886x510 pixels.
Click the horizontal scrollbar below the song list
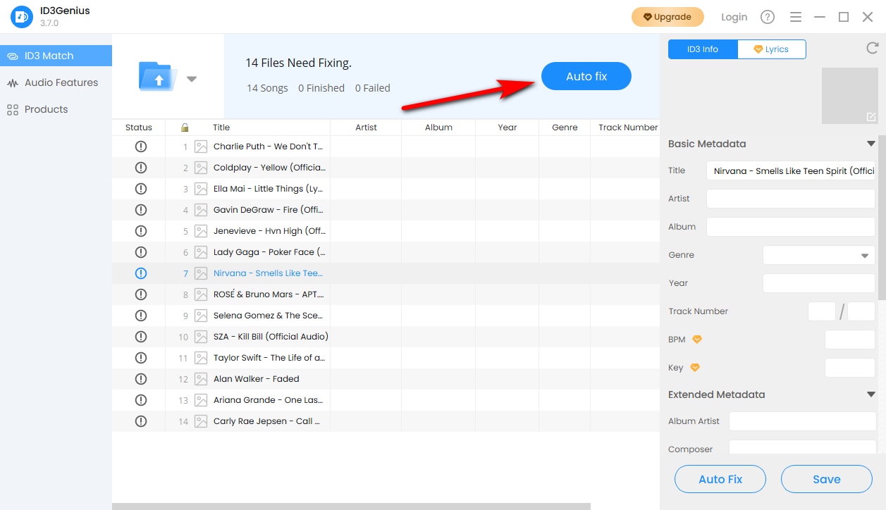point(351,506)
